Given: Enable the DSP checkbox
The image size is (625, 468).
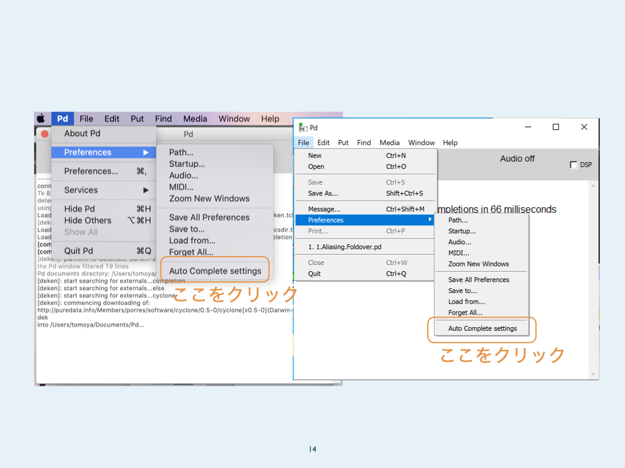Looking at the screenshot, I should (573, 165).
